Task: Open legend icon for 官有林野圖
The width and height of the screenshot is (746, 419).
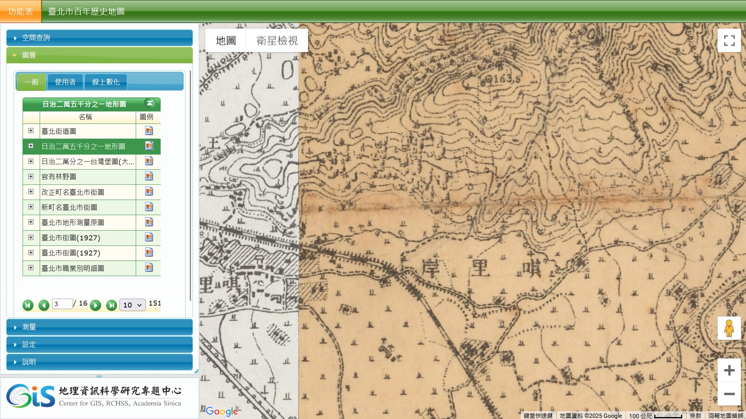Action: 149,176
